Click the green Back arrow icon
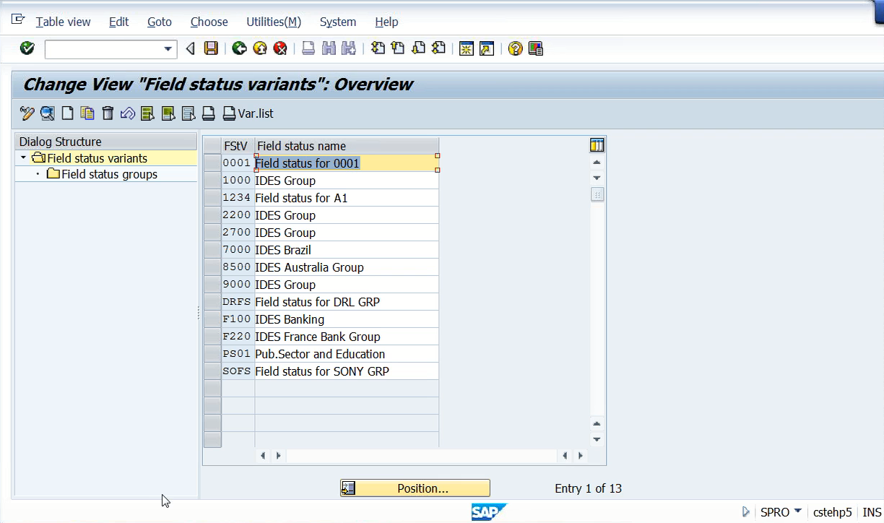The width and height of the screenshot is (884, 523). (x=240, y=48)
